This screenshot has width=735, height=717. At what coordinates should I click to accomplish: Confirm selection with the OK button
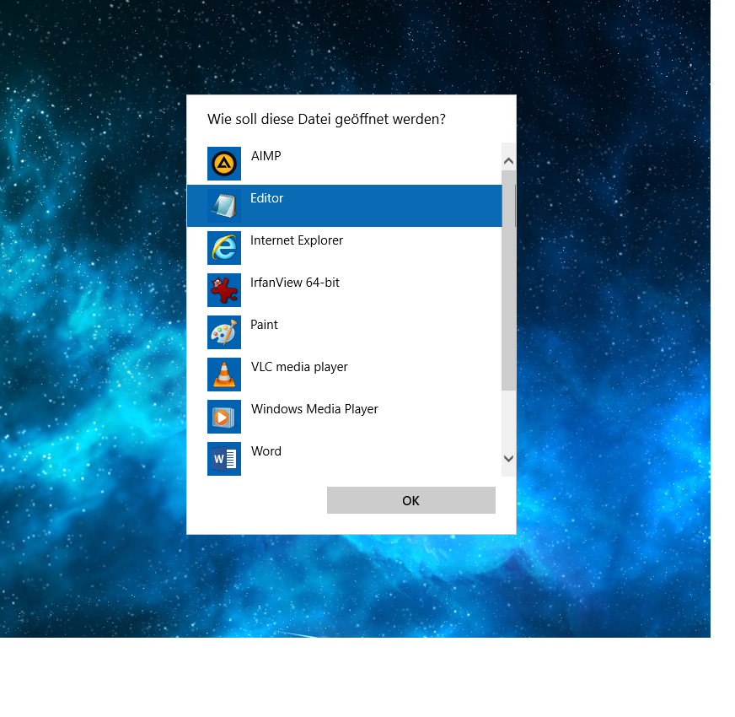click(x=411, y=501)
